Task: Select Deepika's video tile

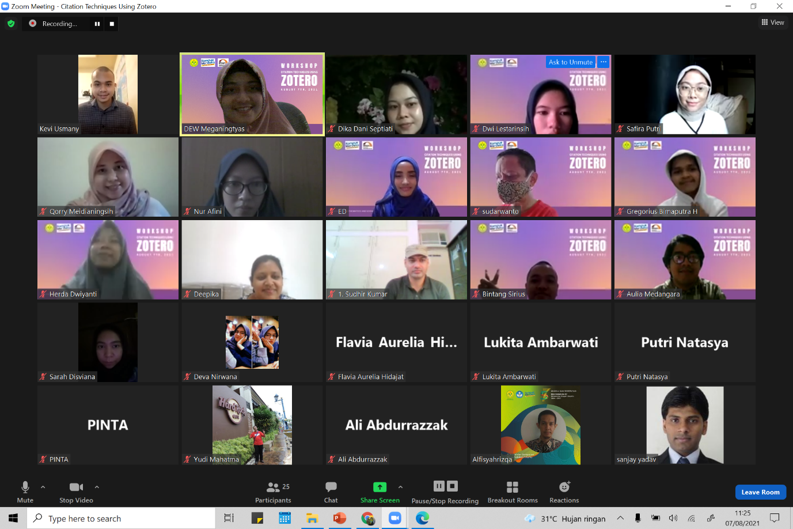Action: pos(252,260)
